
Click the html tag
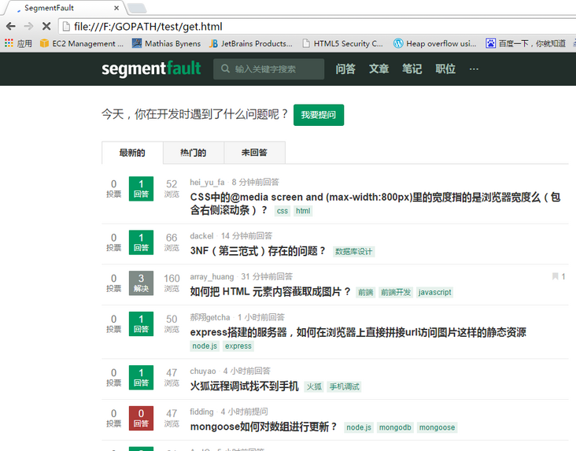(303, 211)
